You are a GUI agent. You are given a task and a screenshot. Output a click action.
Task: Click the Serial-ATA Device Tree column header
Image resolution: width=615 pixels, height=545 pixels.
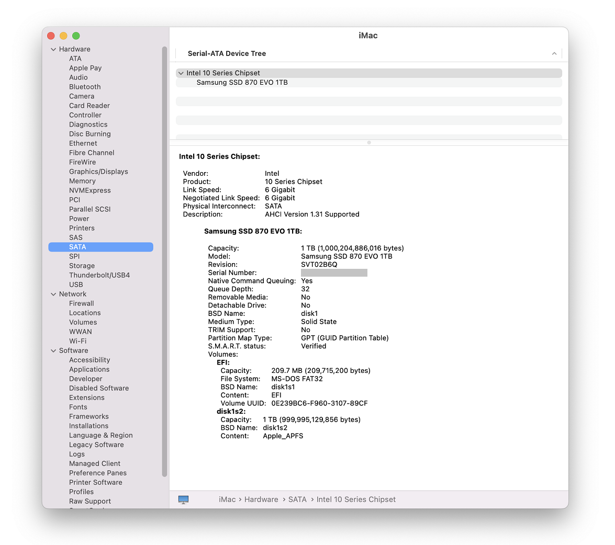click(x=368, y=54)
